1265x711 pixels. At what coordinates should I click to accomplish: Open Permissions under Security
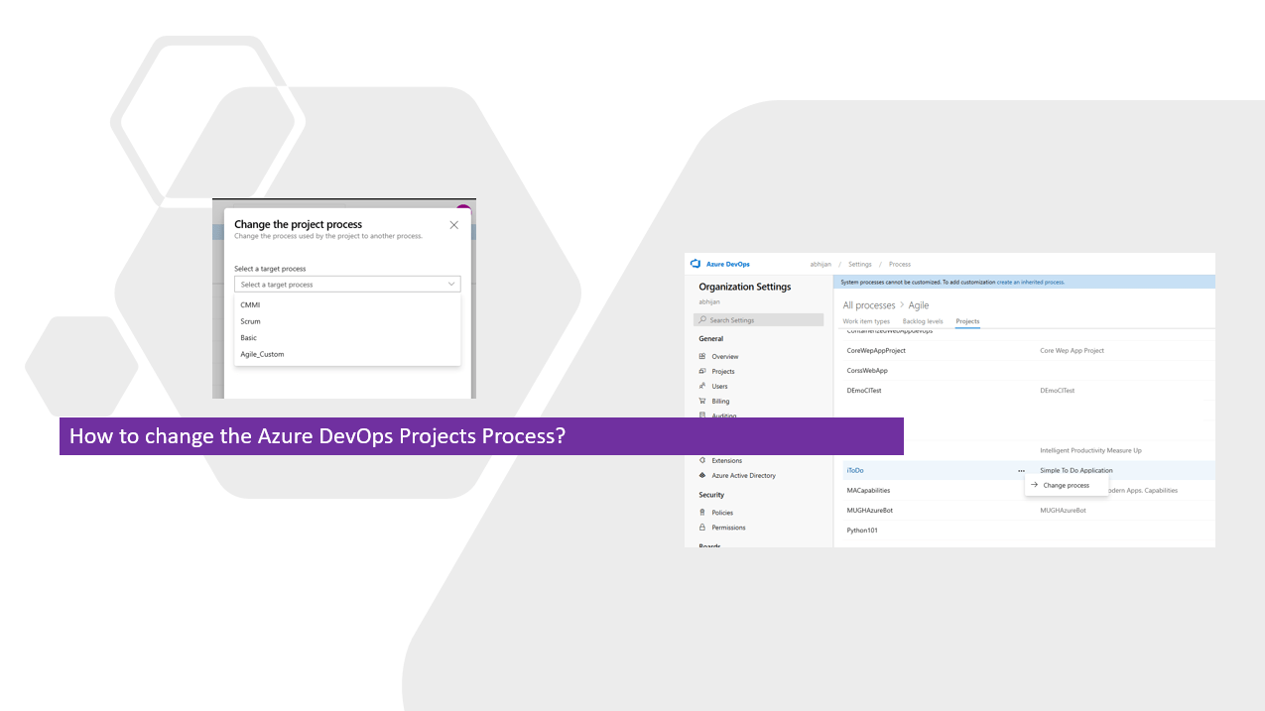click(x=728, y=528)
